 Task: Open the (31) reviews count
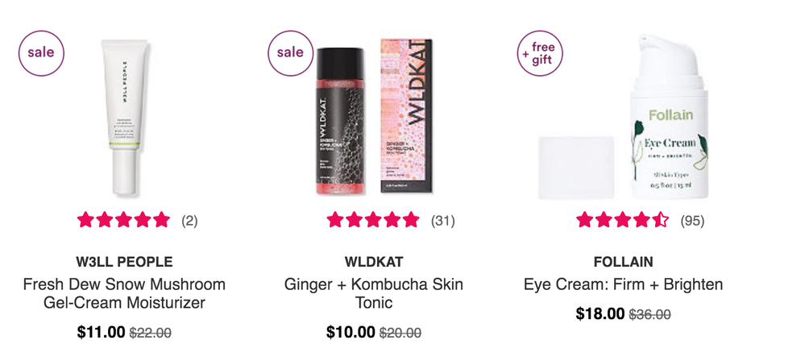tap(442, 219)
